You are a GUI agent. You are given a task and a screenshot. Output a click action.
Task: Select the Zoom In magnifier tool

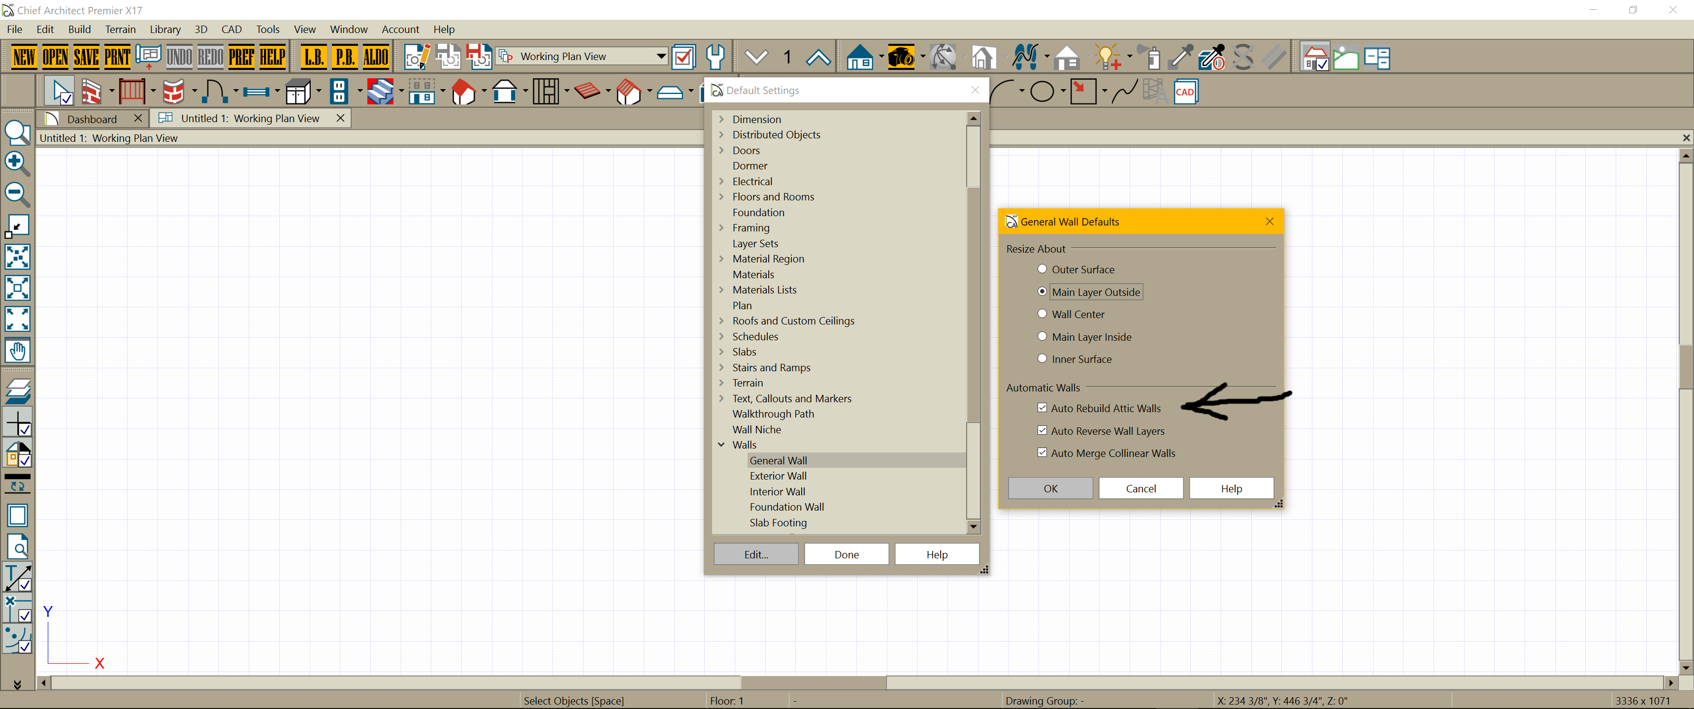(16, 163)
